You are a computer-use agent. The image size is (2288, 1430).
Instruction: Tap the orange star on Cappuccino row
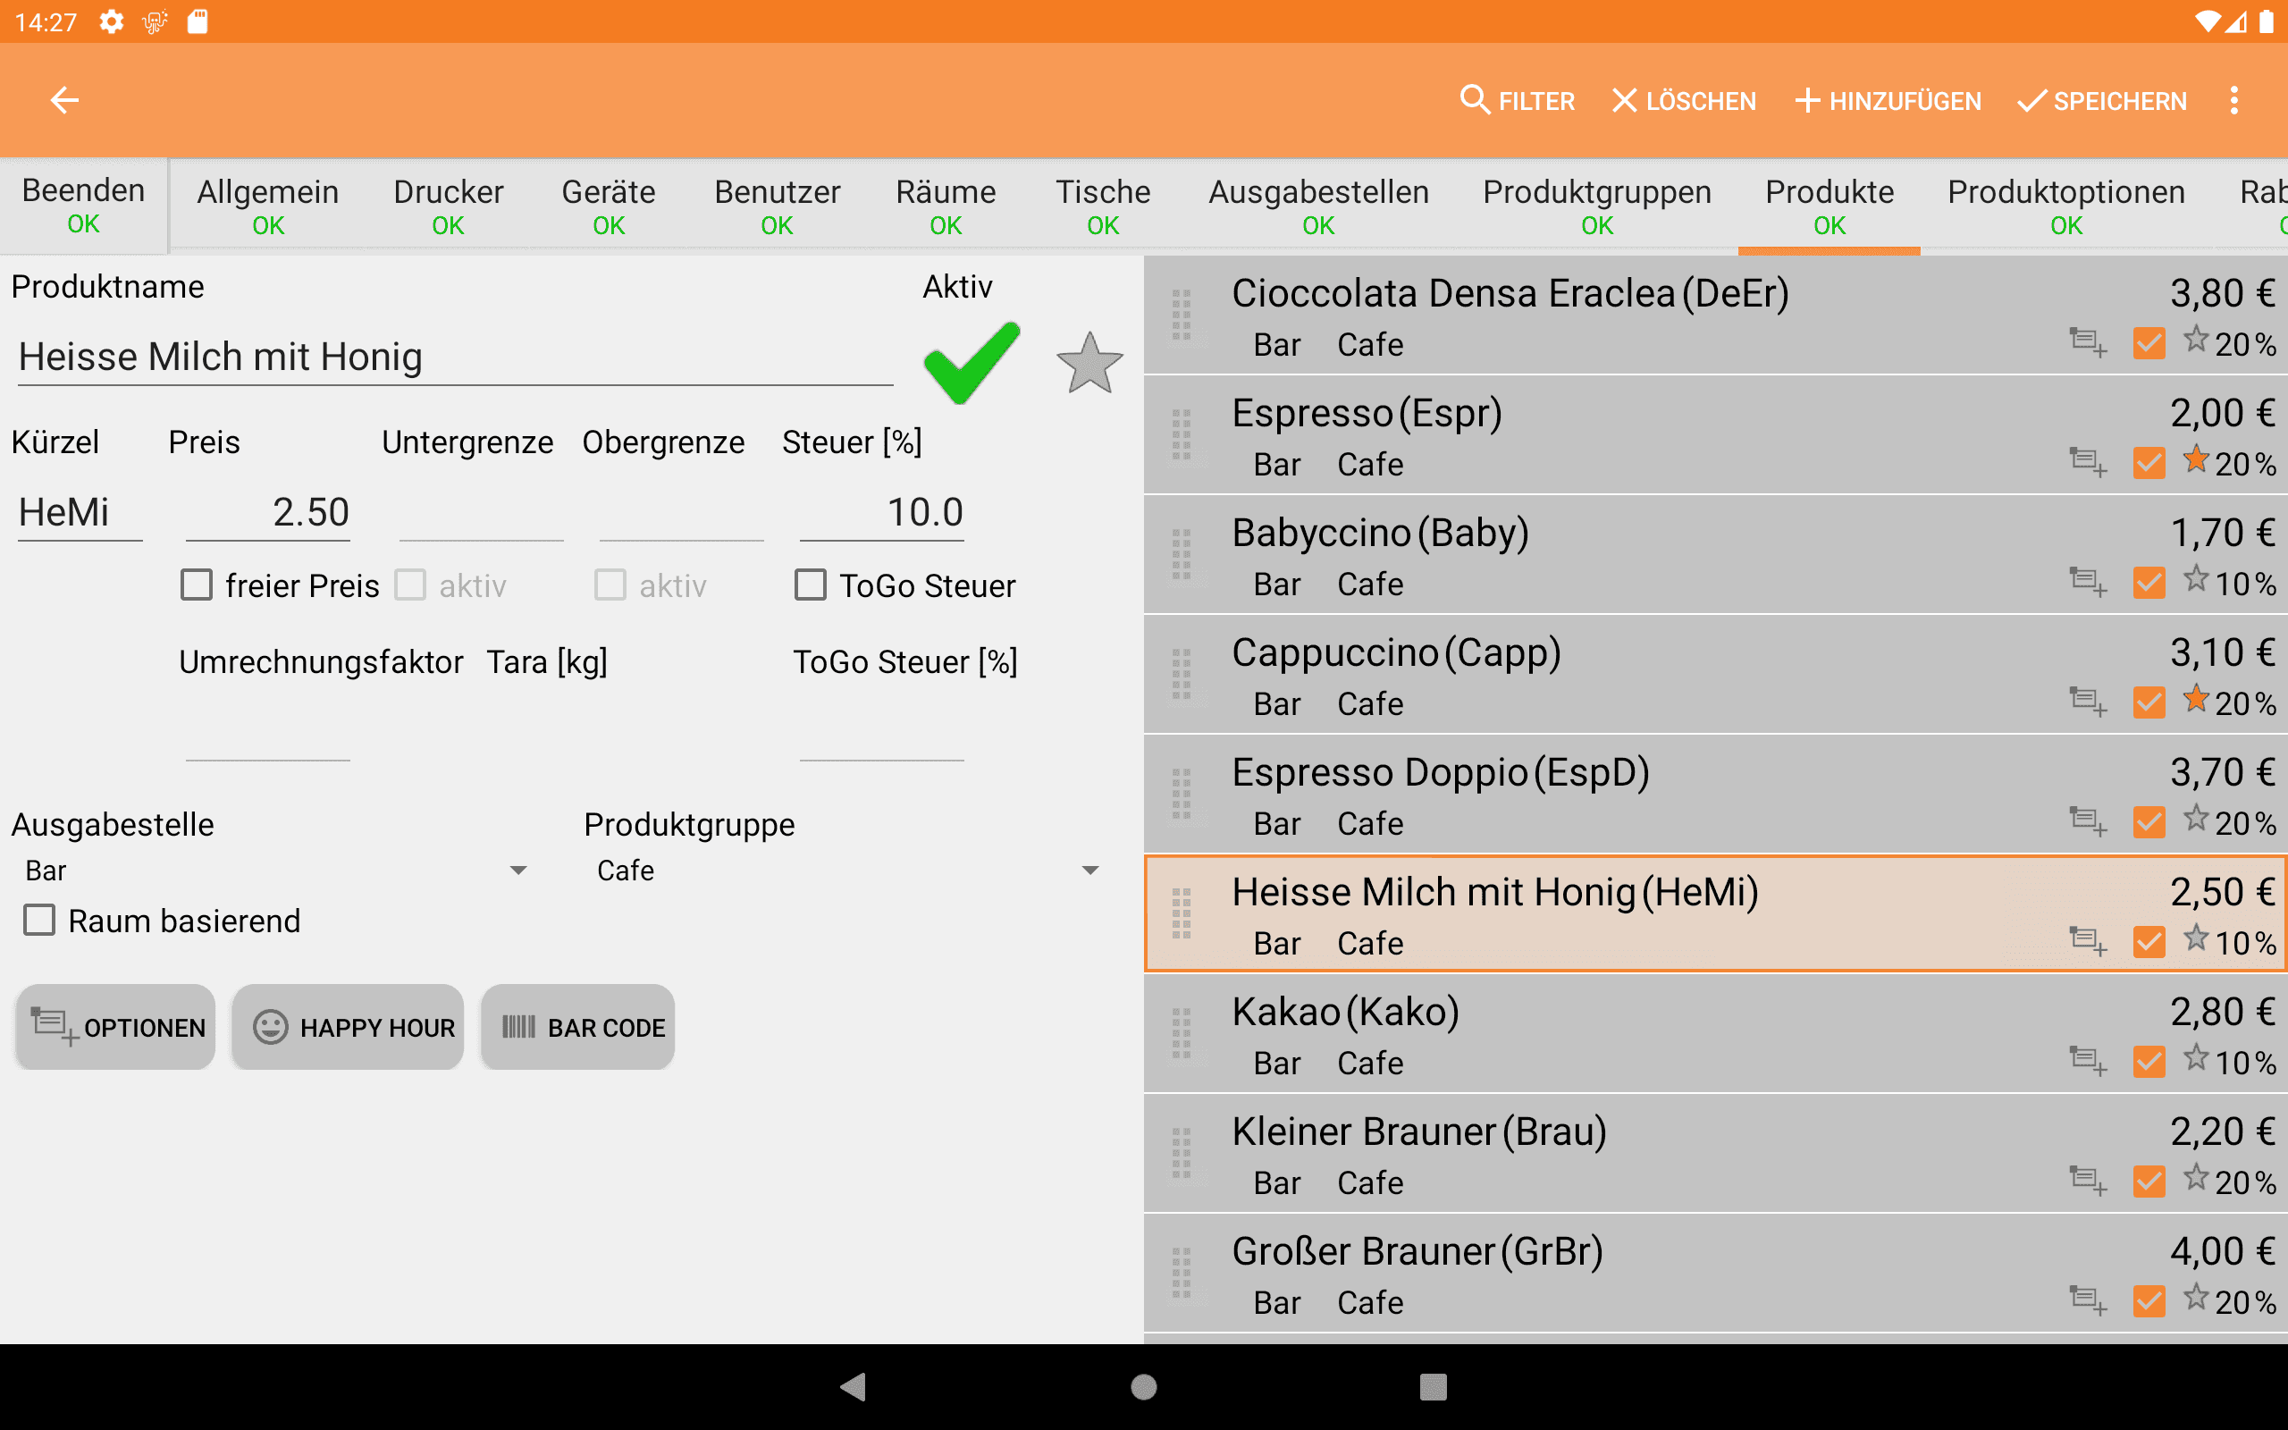click(x=2195, y=701)
